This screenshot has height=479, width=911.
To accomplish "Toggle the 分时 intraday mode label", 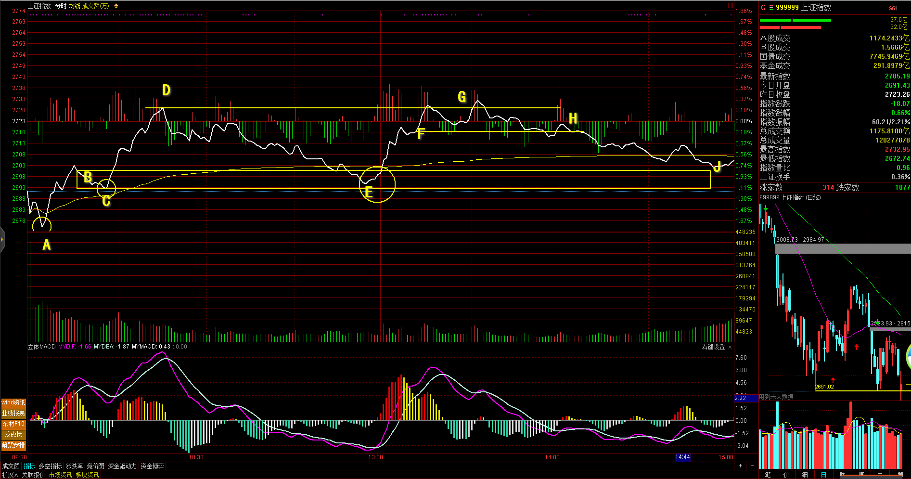I will click(61, 6).
